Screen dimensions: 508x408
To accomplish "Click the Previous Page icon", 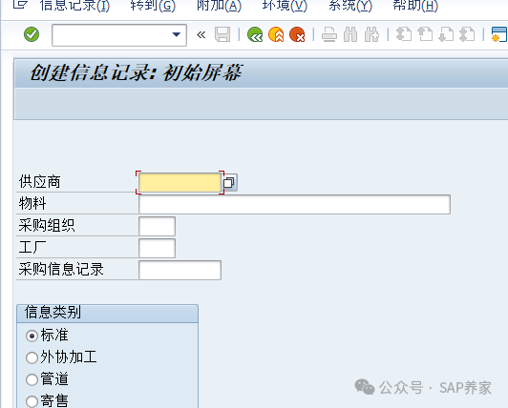I will 425,34.
